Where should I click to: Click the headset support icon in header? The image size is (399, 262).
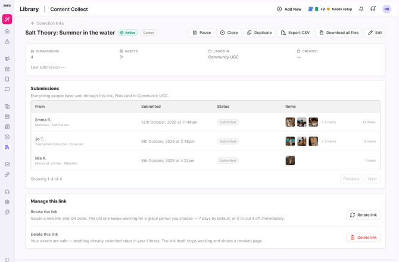pos(373,9)
